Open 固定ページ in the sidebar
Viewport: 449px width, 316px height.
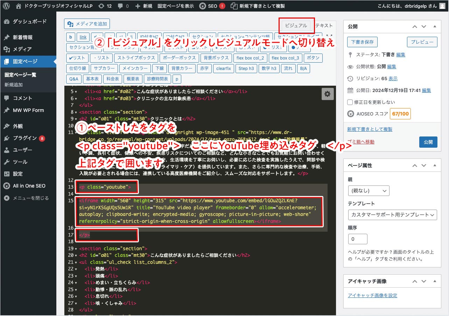point(28,62)
